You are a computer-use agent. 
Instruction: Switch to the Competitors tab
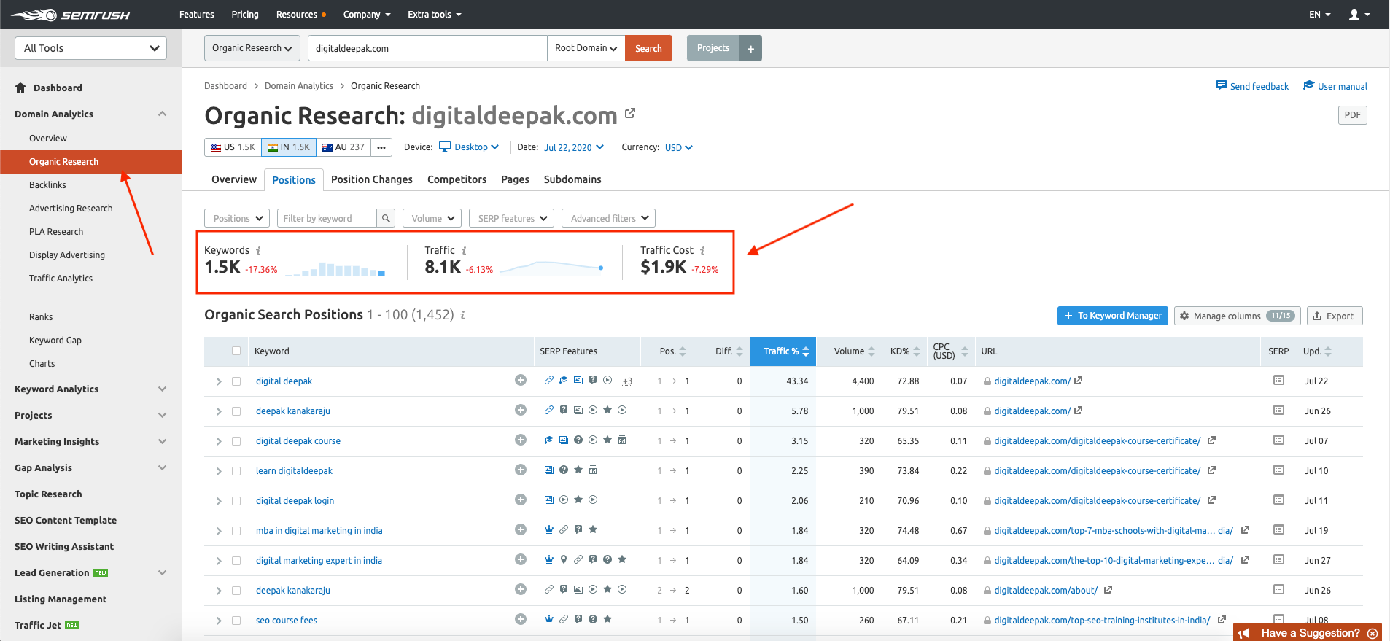(x=457, y=179)
